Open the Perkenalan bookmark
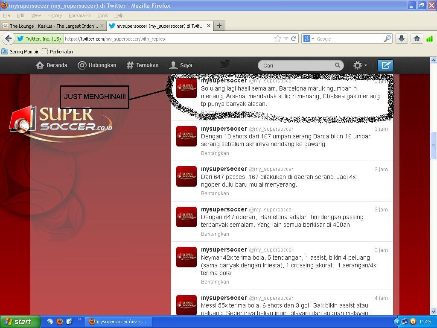The image size is (437, 328). coord(58,52)
